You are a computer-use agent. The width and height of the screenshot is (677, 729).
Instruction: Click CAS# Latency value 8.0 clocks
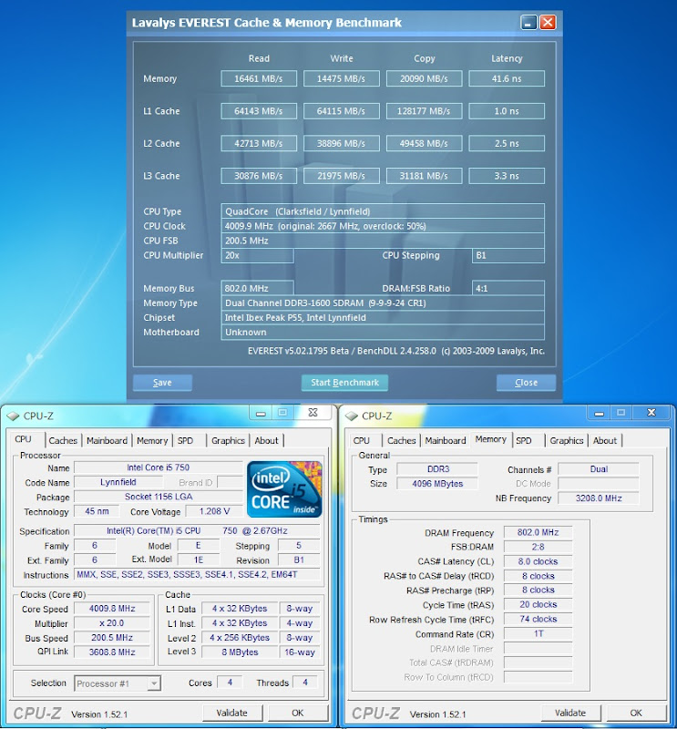(x=538, y=561)
